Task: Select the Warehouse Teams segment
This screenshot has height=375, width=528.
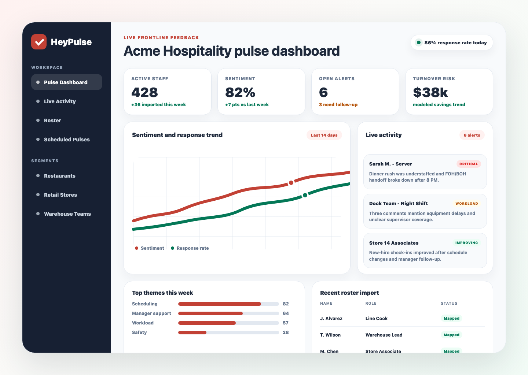Action: point(67,214)
